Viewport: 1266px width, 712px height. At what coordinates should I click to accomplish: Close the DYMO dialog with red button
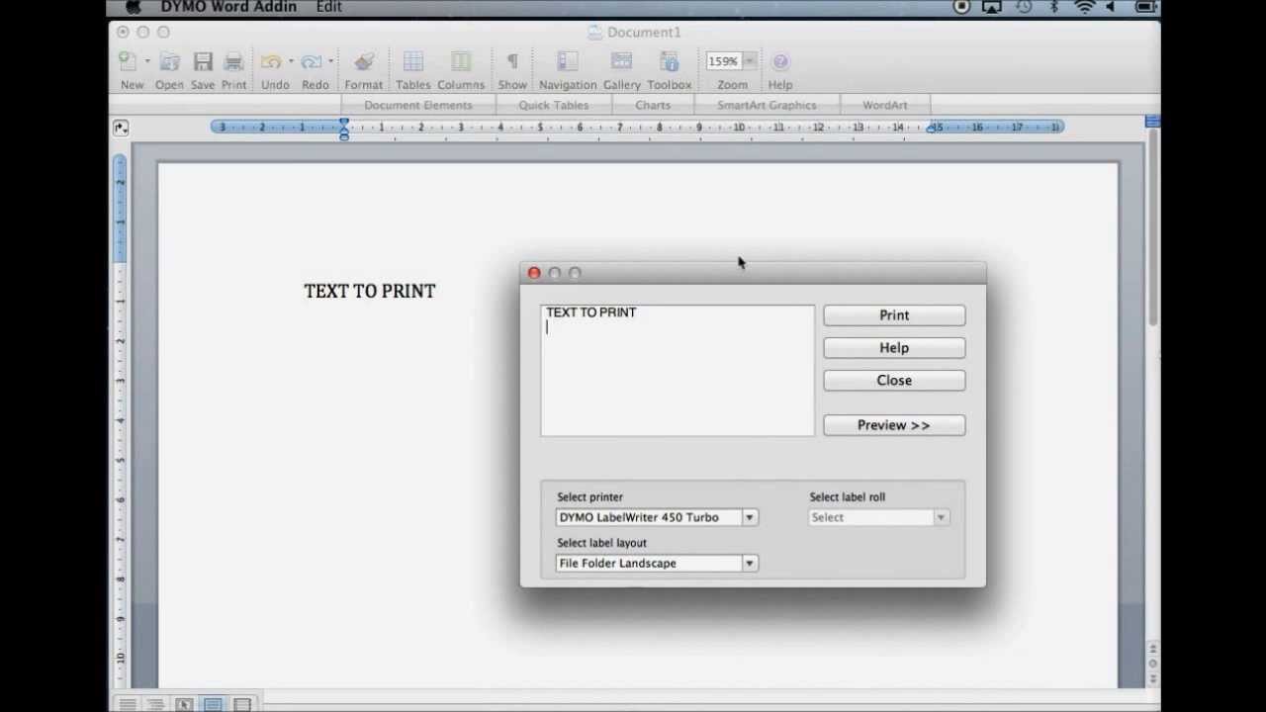point(534,273)
